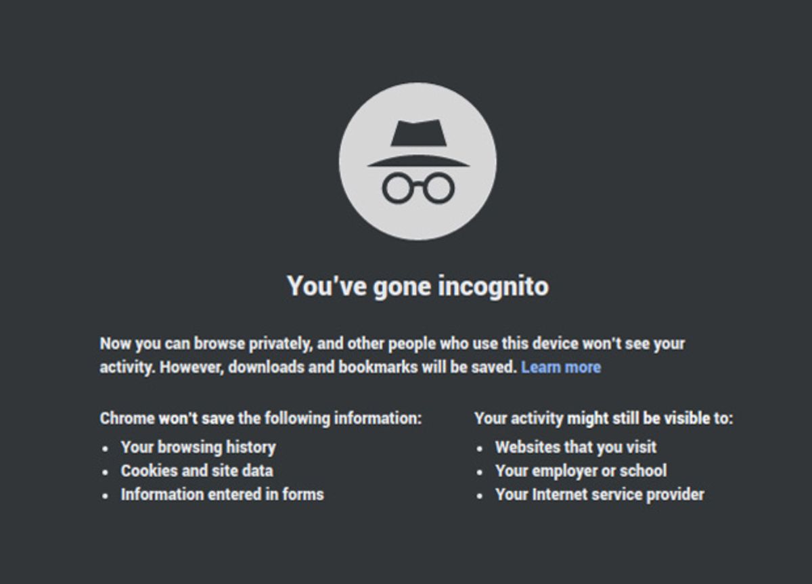
Task: Click the "Now you can browse privately" text line
Action: pyautogui.click(x=392, y=344)
